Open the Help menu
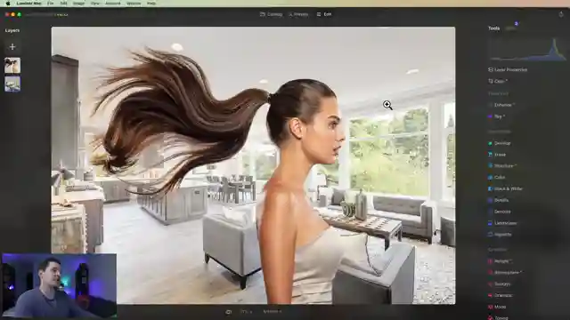Viewport: 570px width, 320px height. 151,4
